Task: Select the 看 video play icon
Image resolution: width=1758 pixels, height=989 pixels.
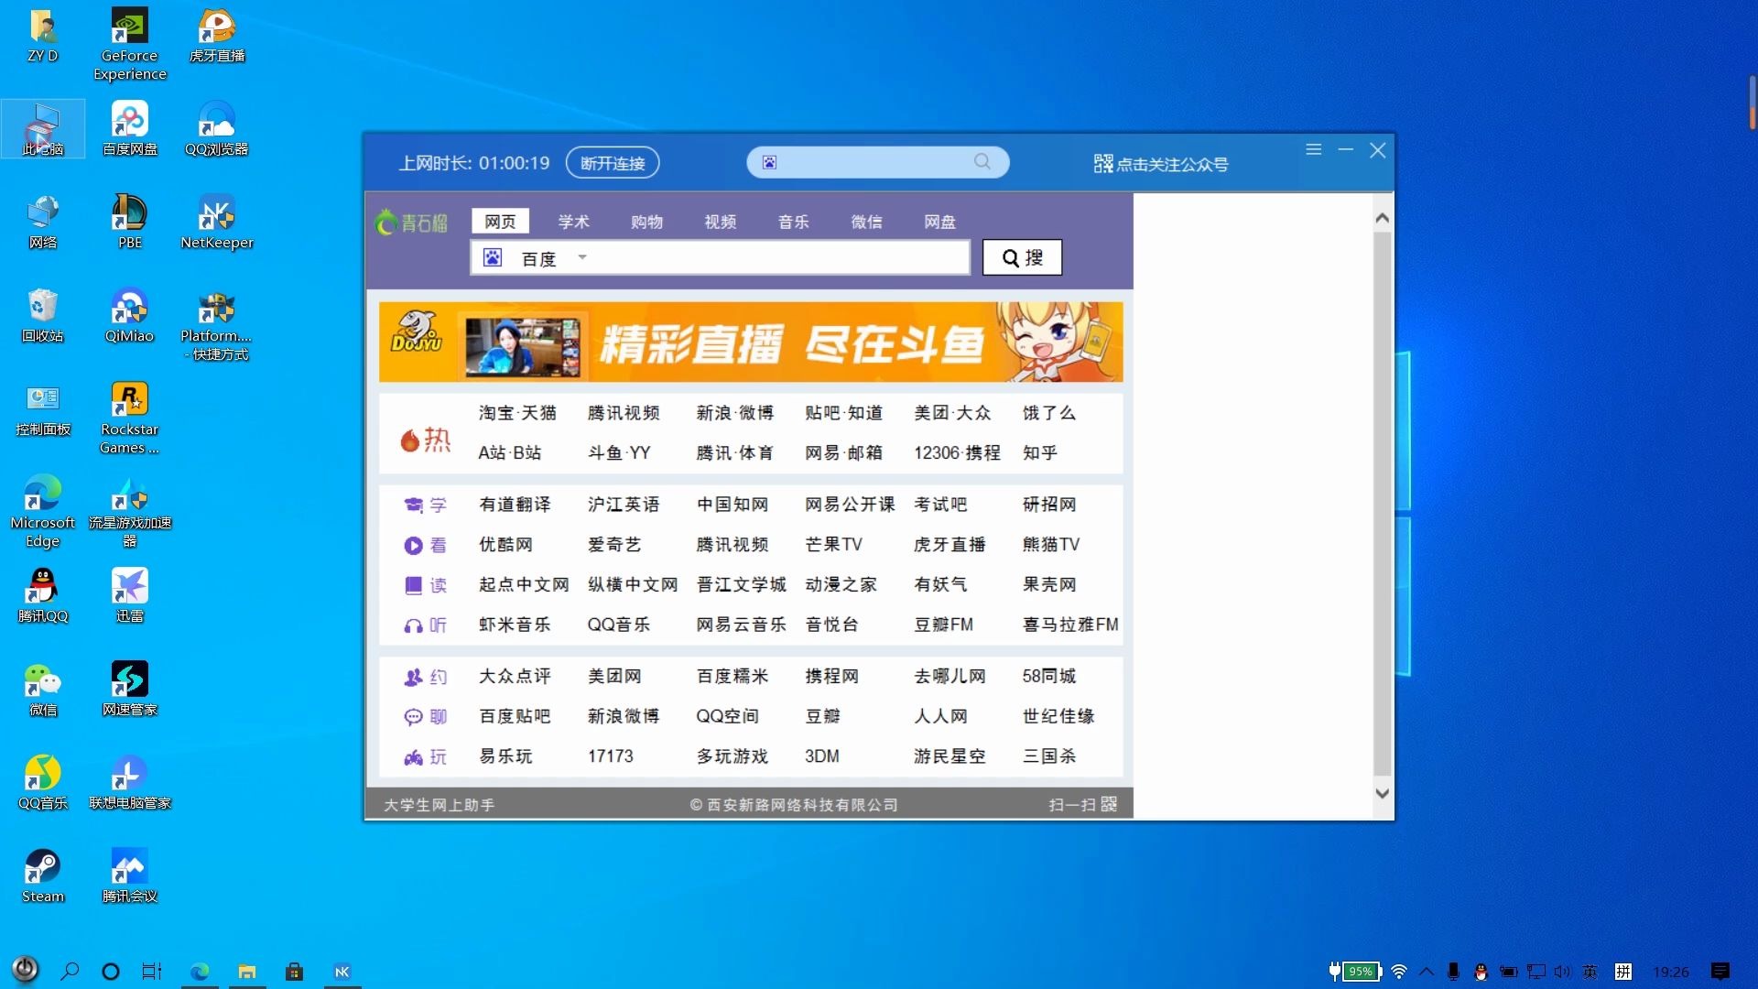Action: [x=414, y=545]
